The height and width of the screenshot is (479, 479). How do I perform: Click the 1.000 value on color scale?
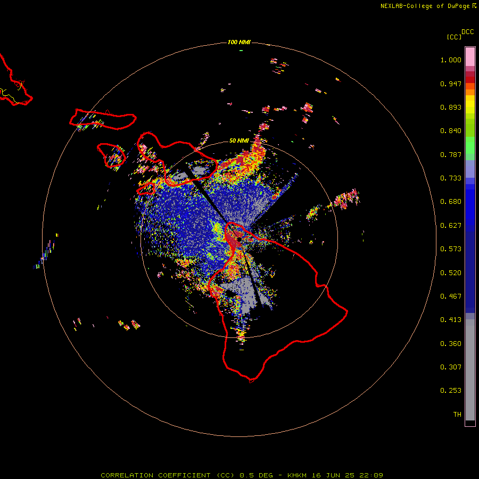pos(451,60)
